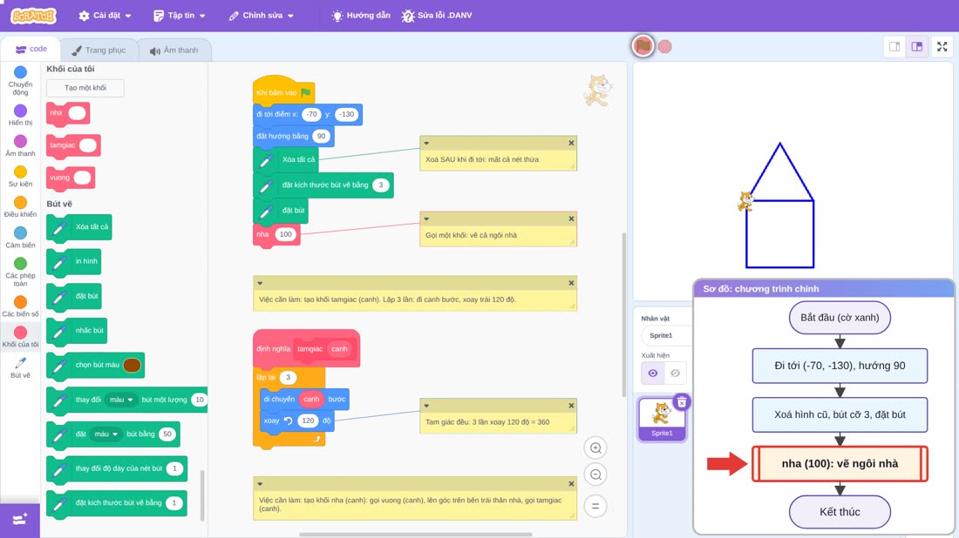Open màu dropdown in thay đổi block
This screenshot has width=959, height=538.
click(x=121, y=400)
